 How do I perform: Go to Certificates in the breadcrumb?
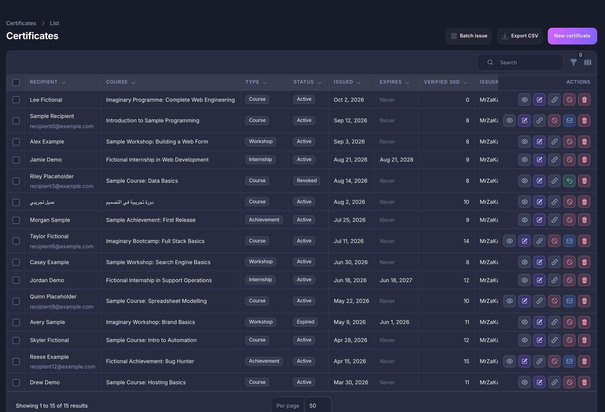pyautogui.click(x=21, y=23)
